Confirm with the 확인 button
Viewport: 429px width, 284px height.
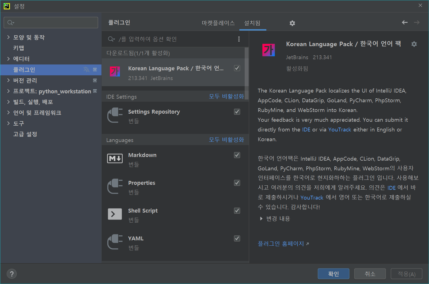tap(334, 274)
